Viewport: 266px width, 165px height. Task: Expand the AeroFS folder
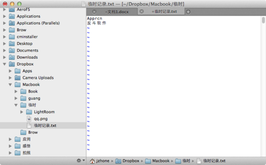(x=4, y=9)
